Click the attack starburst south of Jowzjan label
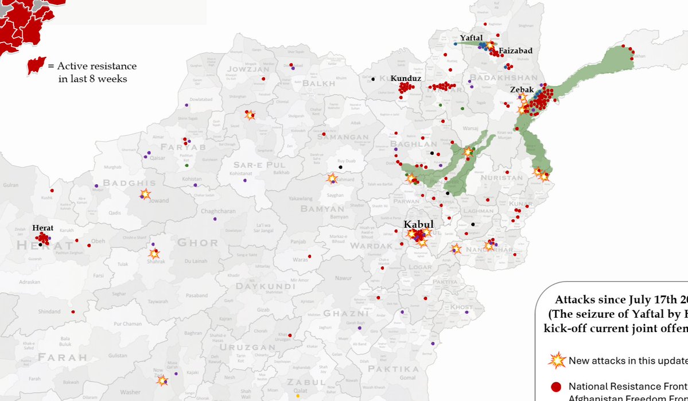 click(x=250, y=115)
